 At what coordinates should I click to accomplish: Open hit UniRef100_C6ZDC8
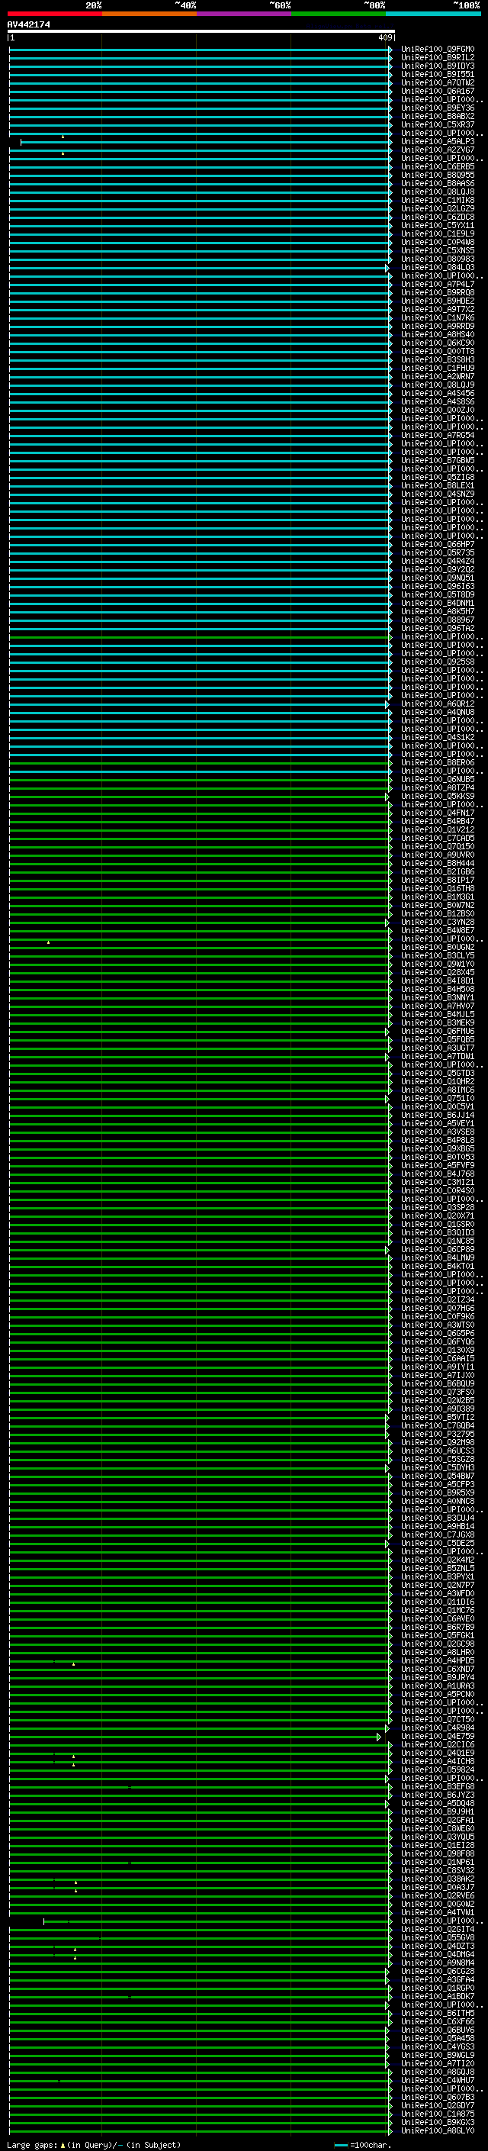438,217
